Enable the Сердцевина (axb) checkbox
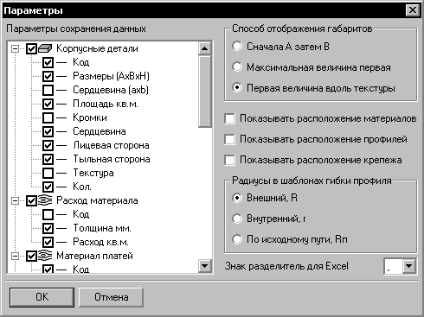This screenshot has height=317, width=424. click(x=48, y=90)
